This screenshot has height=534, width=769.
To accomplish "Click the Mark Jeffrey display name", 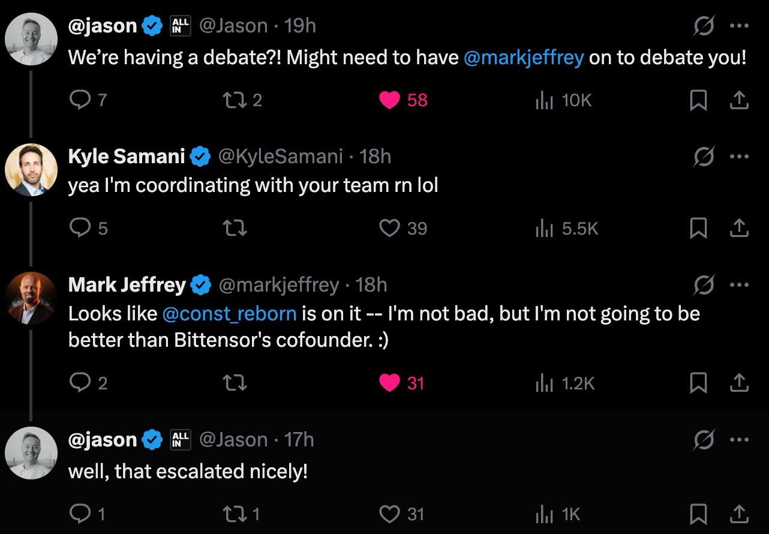I will 127,285.
